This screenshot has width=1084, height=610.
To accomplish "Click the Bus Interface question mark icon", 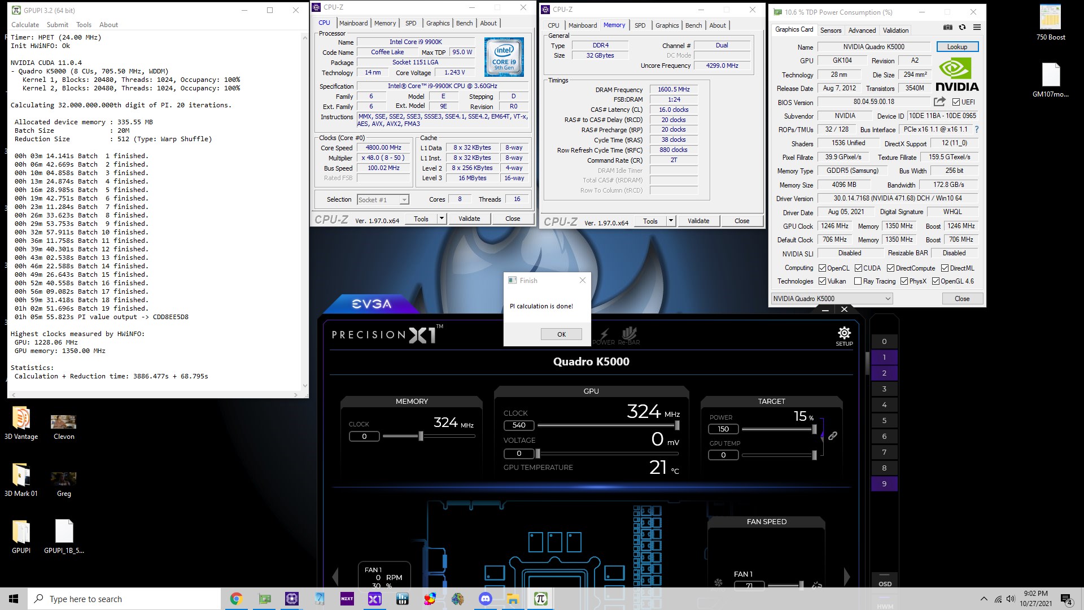I will pyautogui.click(x=976, y=129).
